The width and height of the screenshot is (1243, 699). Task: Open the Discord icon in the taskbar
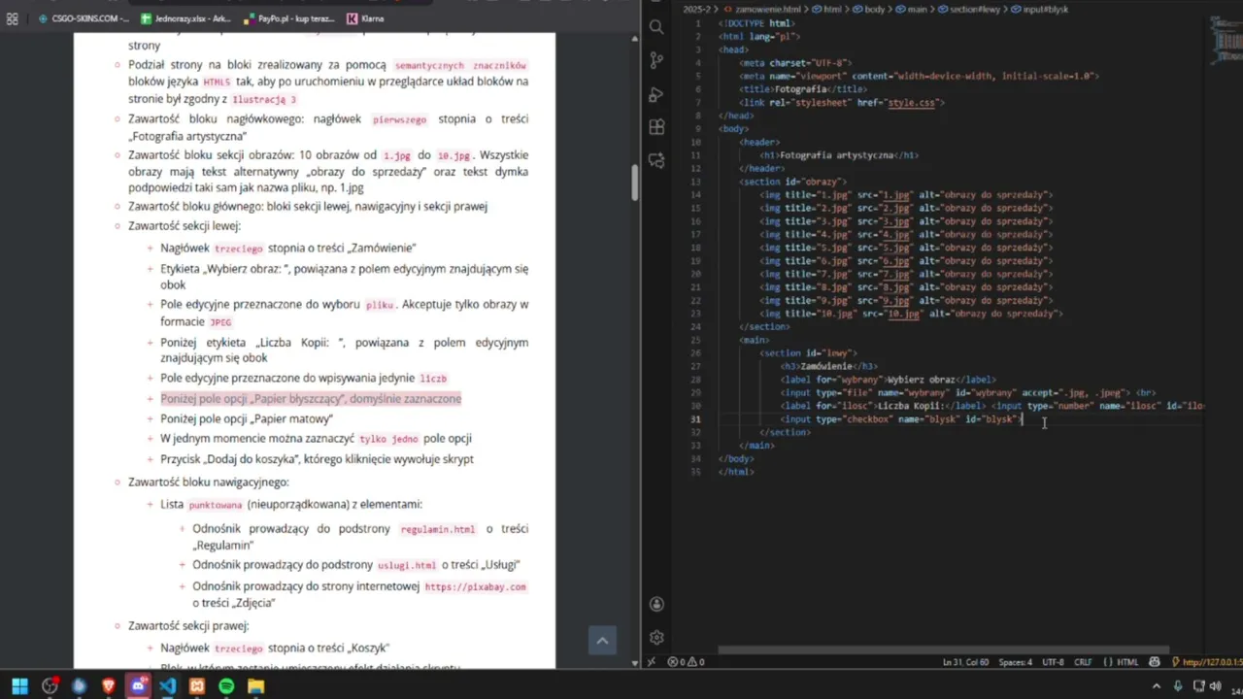[138, 686]
